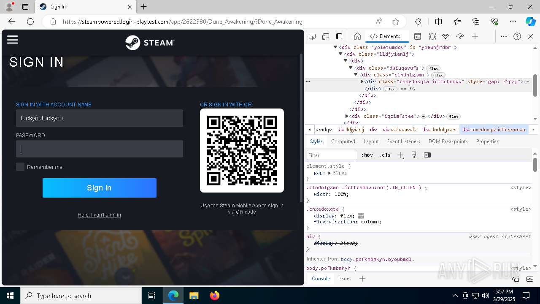Screen dimensions: 540x304
Task: Open the flexbox editor icon beside display flex
Action: (361, 216)
